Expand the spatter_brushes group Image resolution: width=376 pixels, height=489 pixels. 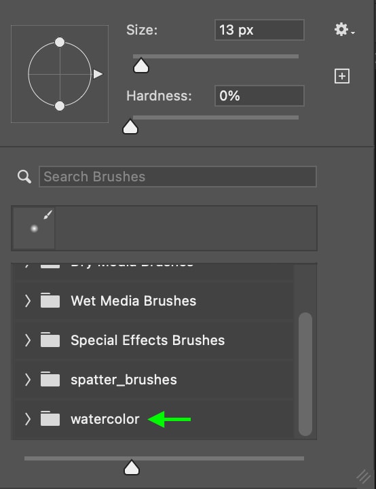pyautogui.click(x=28, y=380)
